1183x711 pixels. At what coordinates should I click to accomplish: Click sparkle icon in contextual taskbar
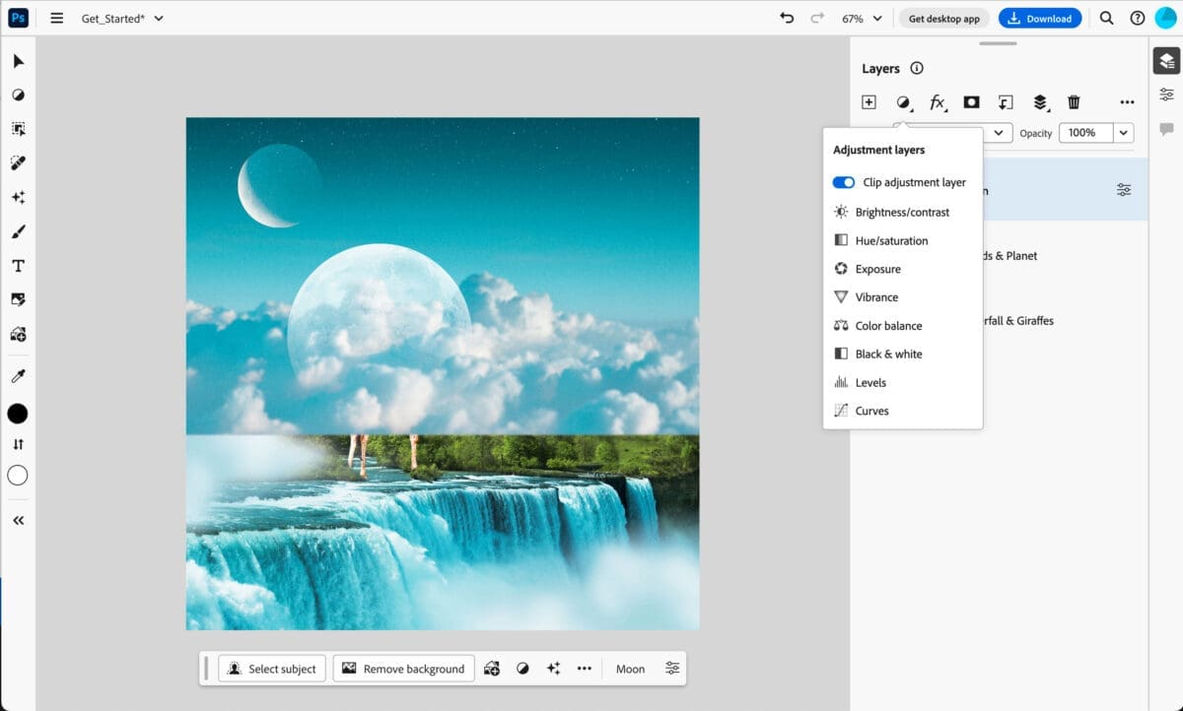(x=553, y=669)
